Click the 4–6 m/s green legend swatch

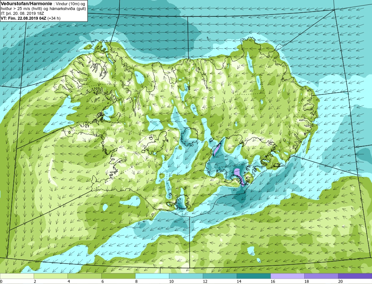pos(84,276)
